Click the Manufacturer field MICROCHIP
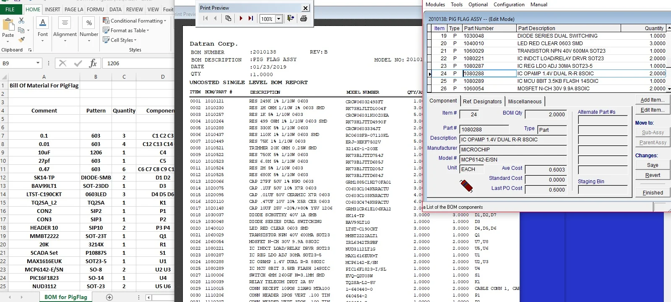Viewport: 671px width, 302px height. coord(513,150)
